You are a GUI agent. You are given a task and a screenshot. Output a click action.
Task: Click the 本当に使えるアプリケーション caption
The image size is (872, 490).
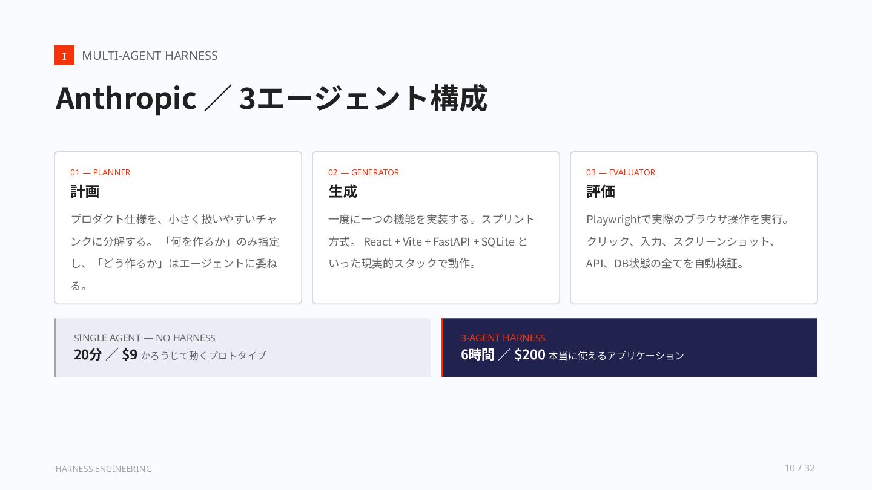616,356
